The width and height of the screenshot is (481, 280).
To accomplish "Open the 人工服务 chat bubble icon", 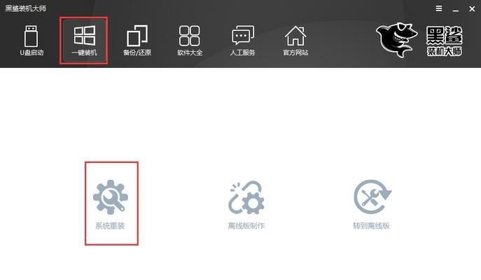I will tap(243, 35).
